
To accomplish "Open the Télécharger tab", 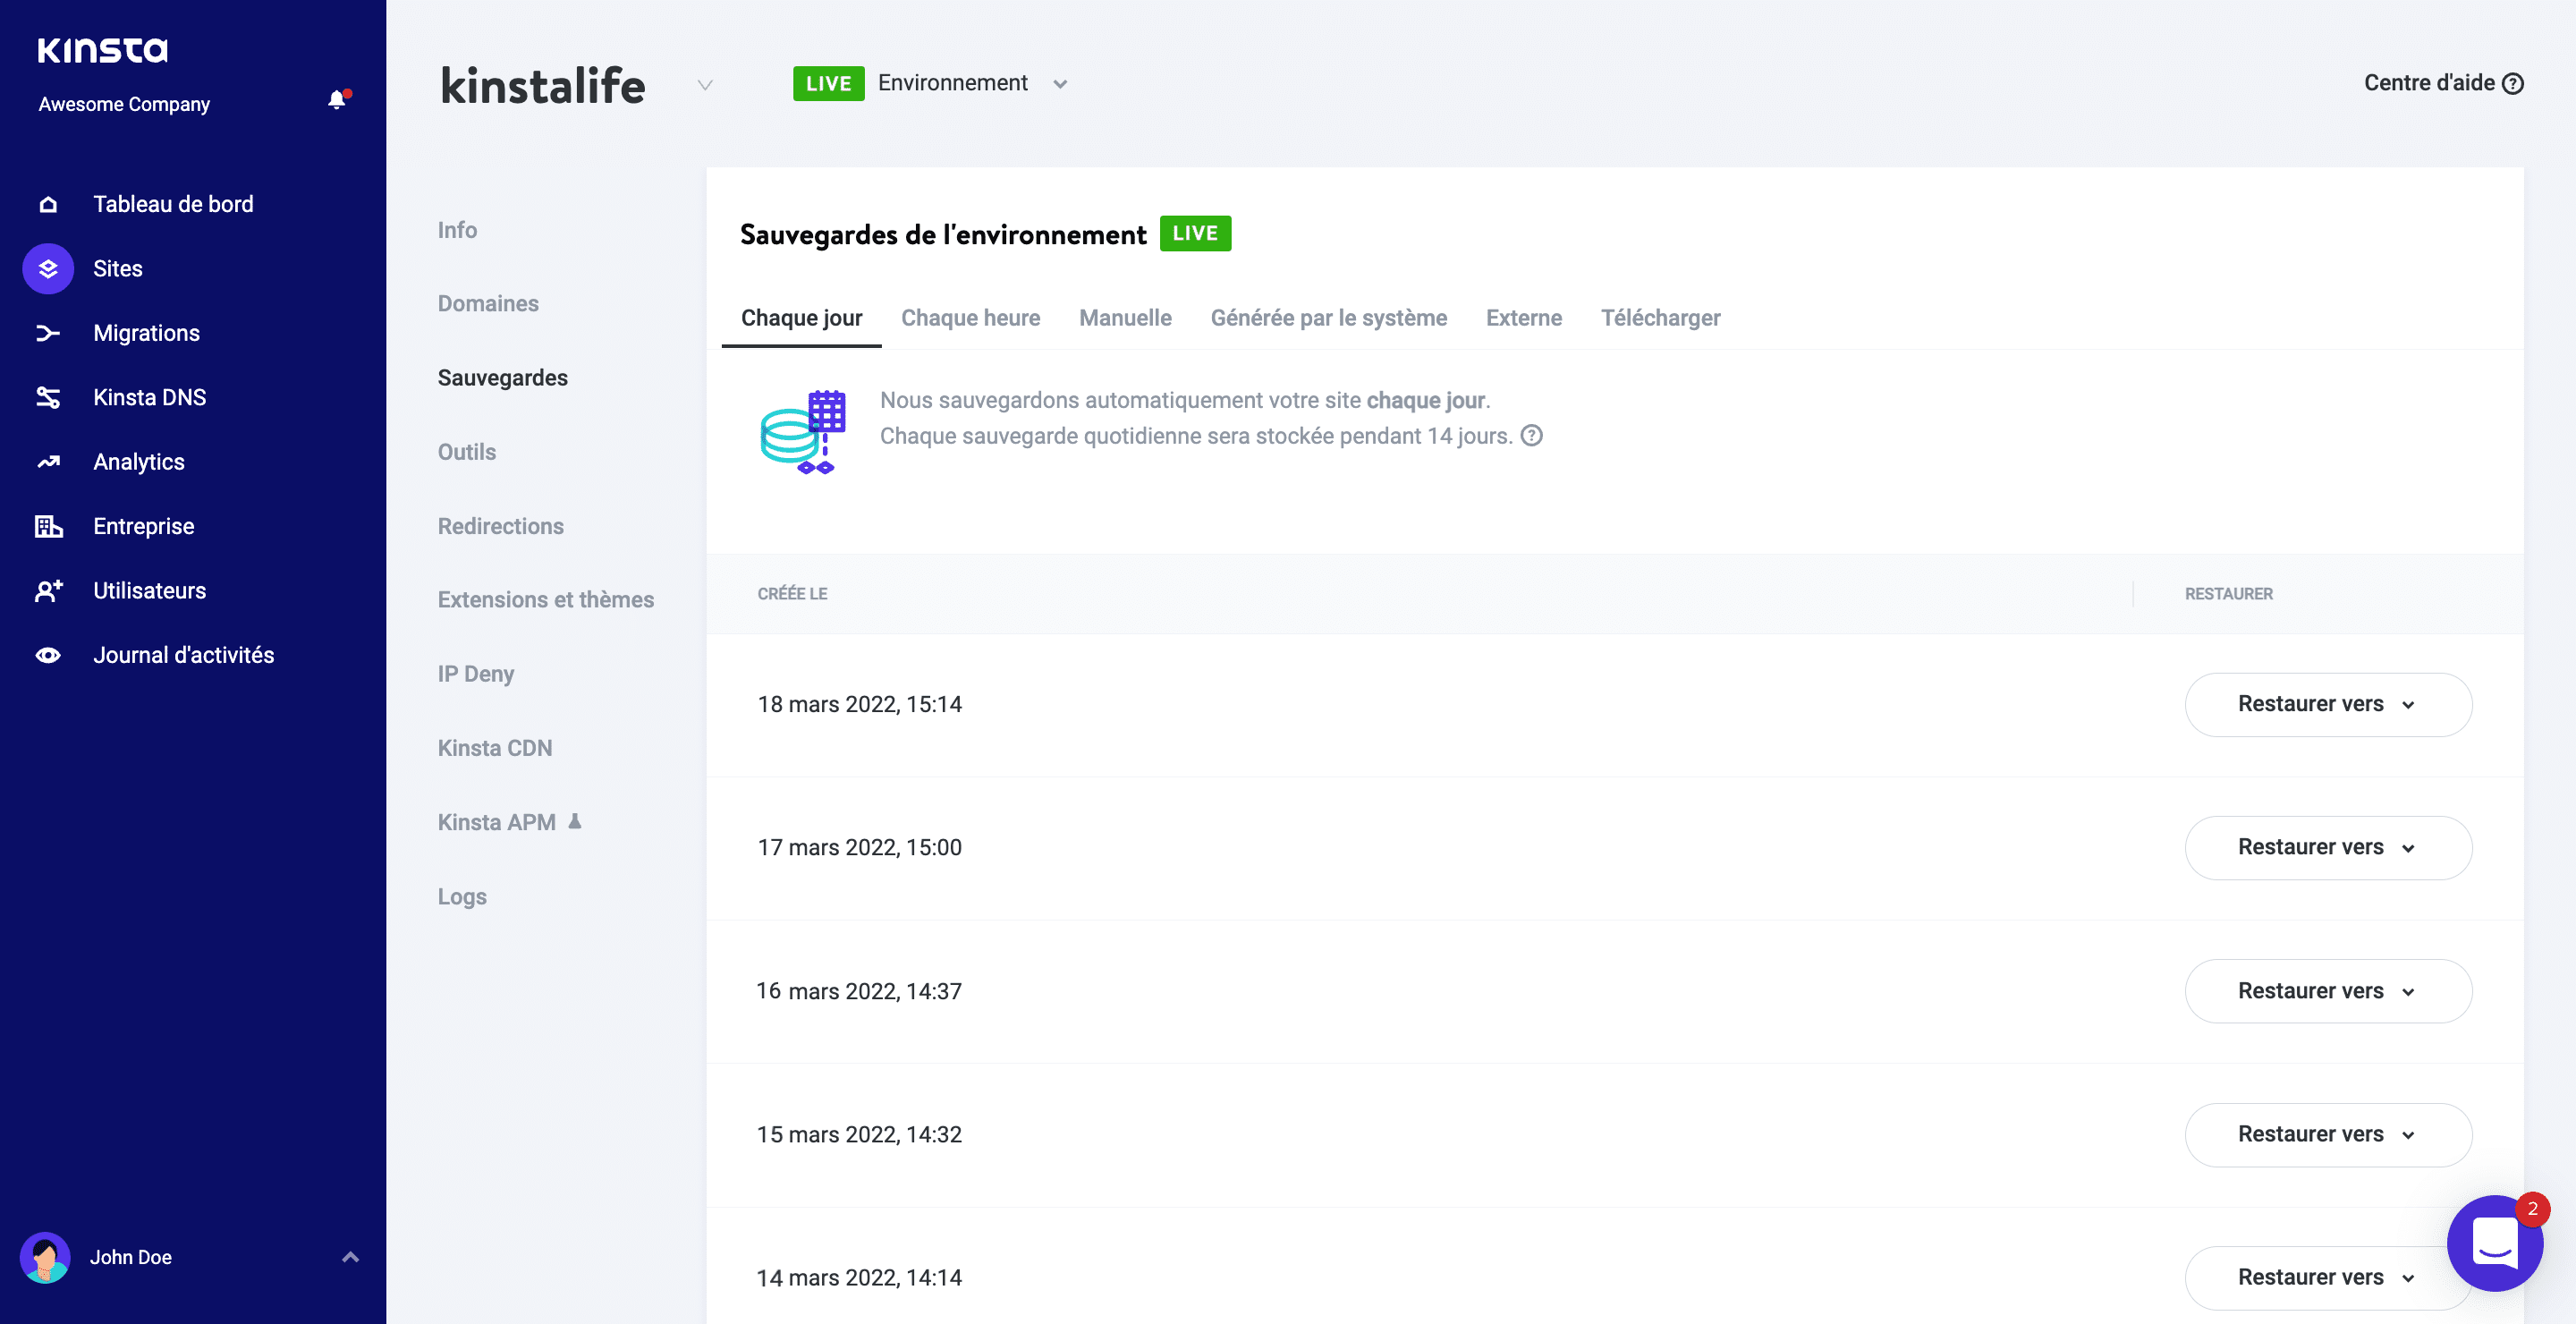I will pyautogui.click(x=1661, y=317).
